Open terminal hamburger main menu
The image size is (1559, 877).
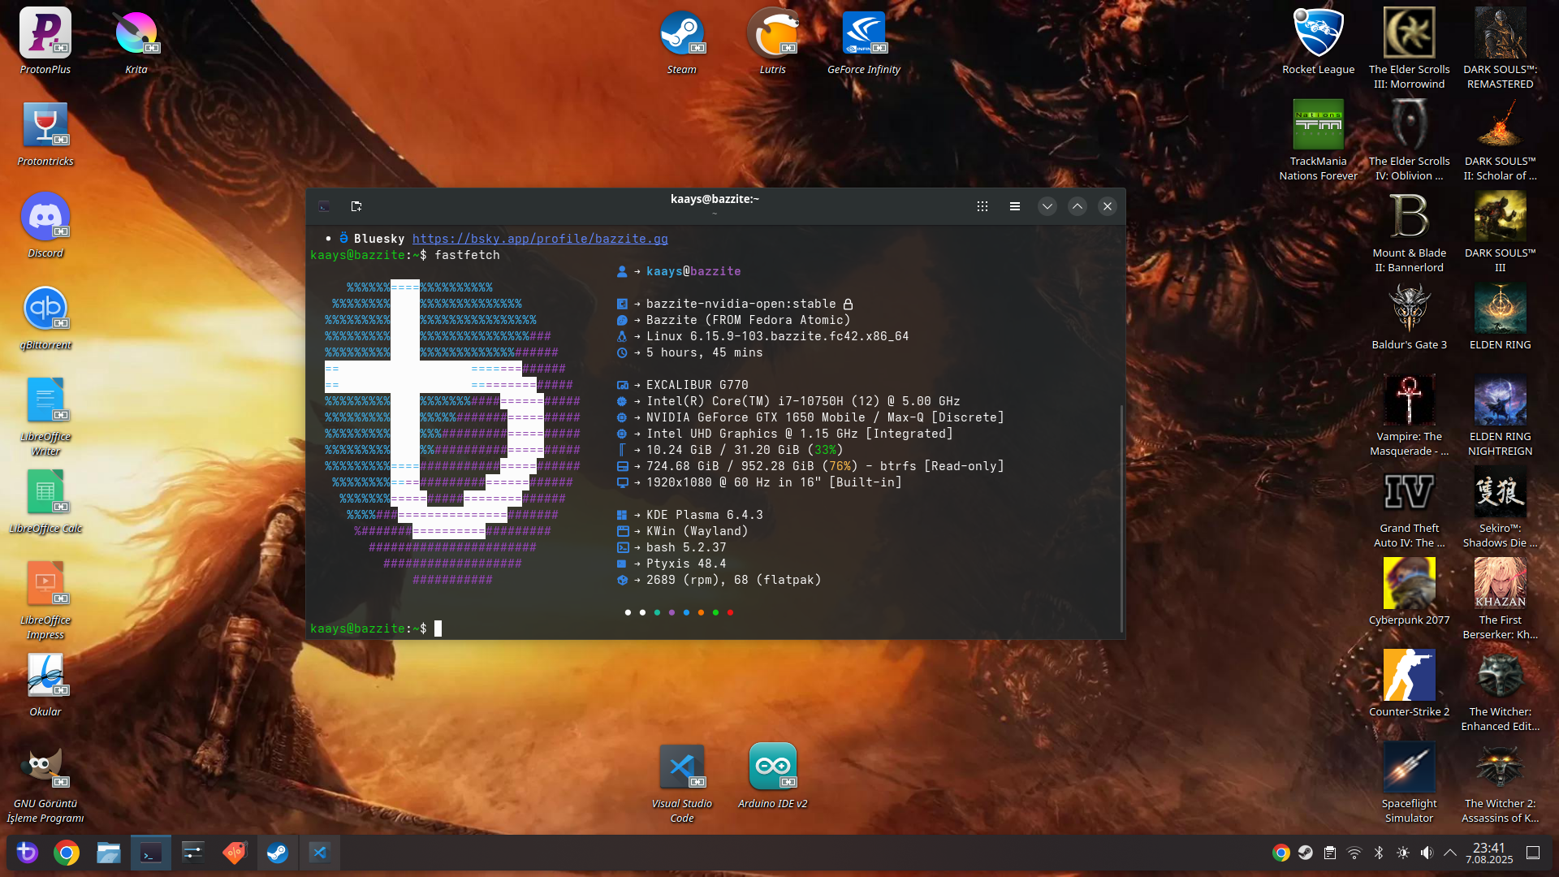click(x=1015, y=206)
